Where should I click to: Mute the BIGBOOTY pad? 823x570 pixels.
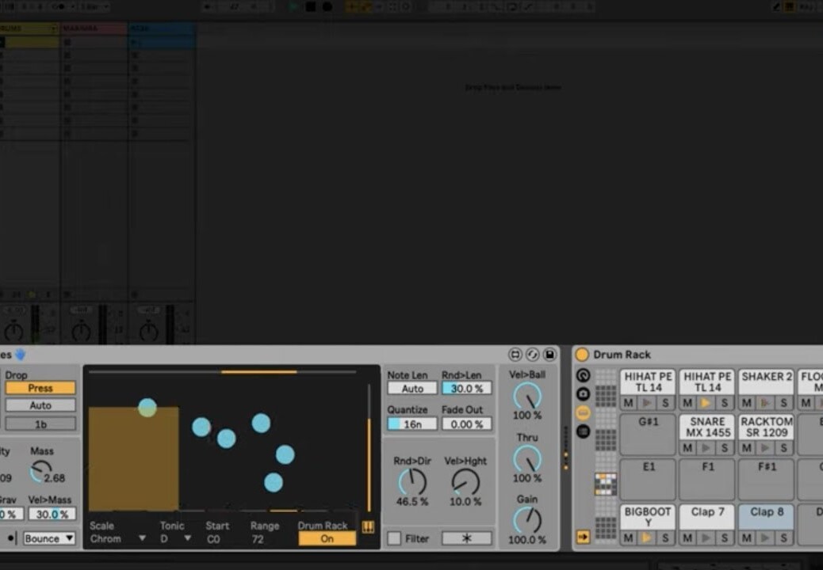[x=628, y=538]
